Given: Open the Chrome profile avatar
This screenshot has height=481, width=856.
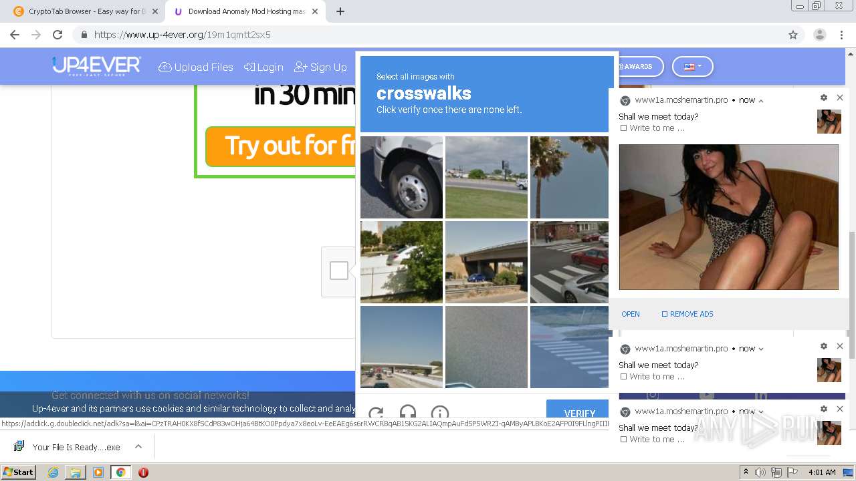Looking at the screenshot, I should tap(820, 35).
